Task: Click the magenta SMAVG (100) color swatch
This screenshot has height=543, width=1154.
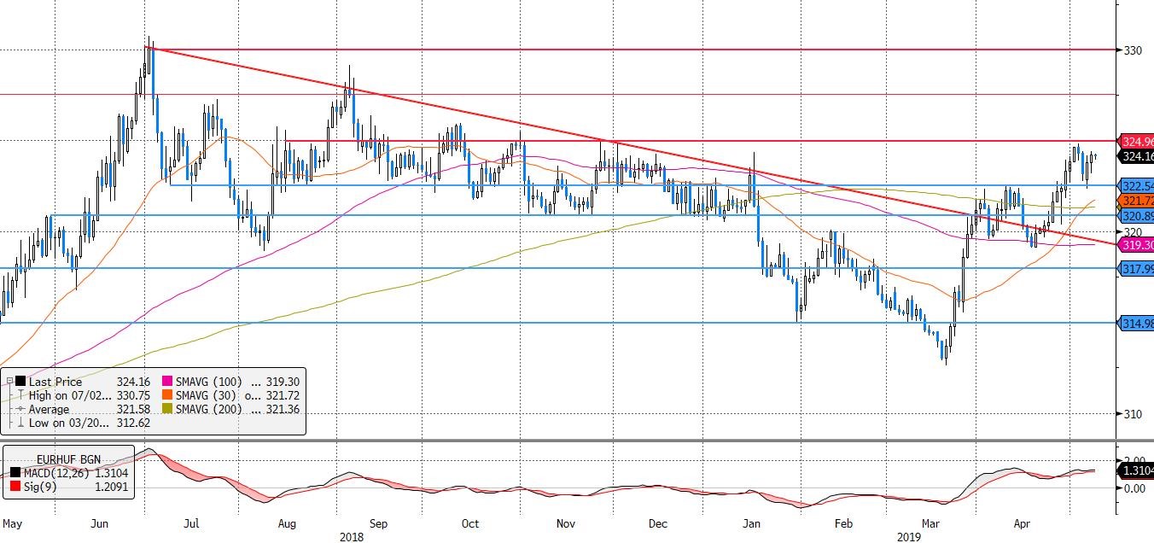Action: 166,382
